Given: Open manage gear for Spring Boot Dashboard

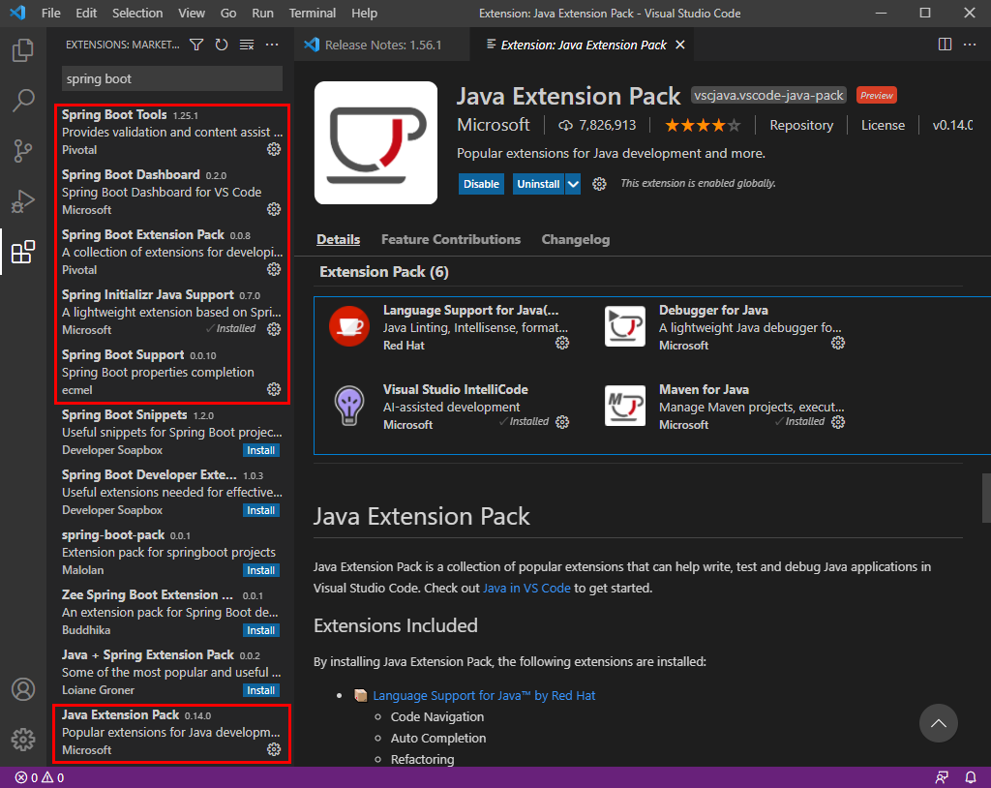Looking at the screenshot, I should coord(274,209).
